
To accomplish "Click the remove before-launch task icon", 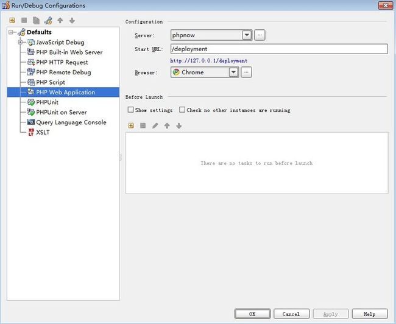I will coord(143,125).
